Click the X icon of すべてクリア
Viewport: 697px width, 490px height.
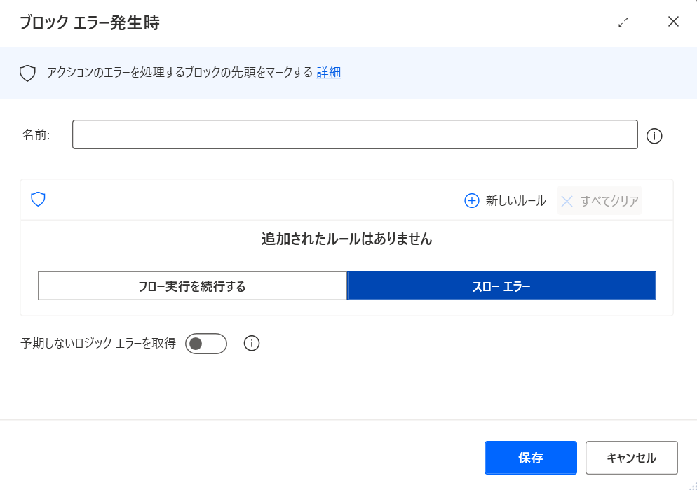click(567, 201)
